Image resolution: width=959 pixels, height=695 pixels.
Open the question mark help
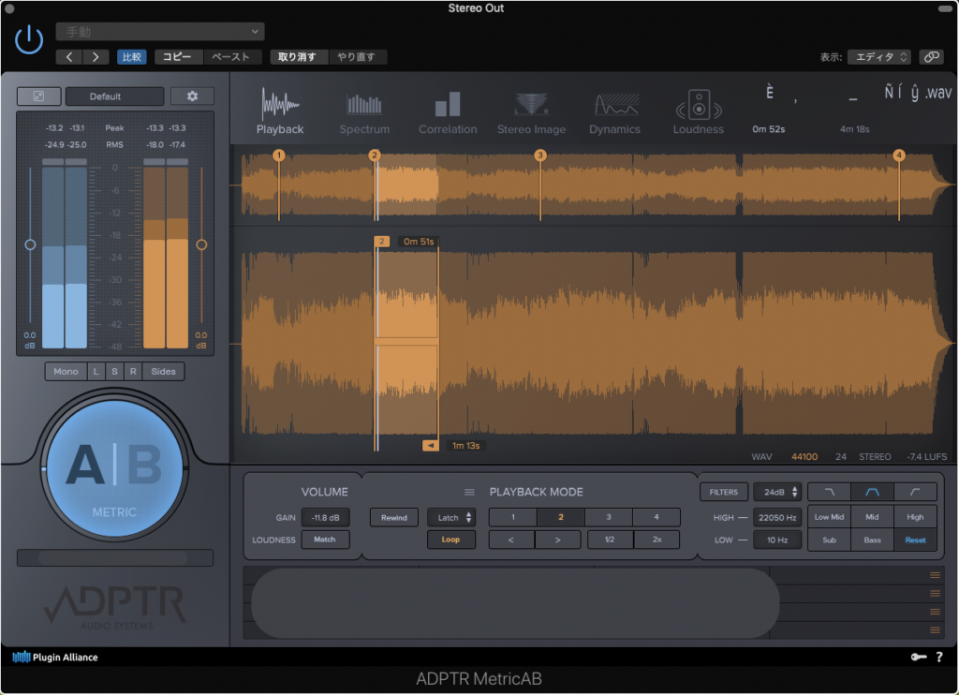coord(939,658)
